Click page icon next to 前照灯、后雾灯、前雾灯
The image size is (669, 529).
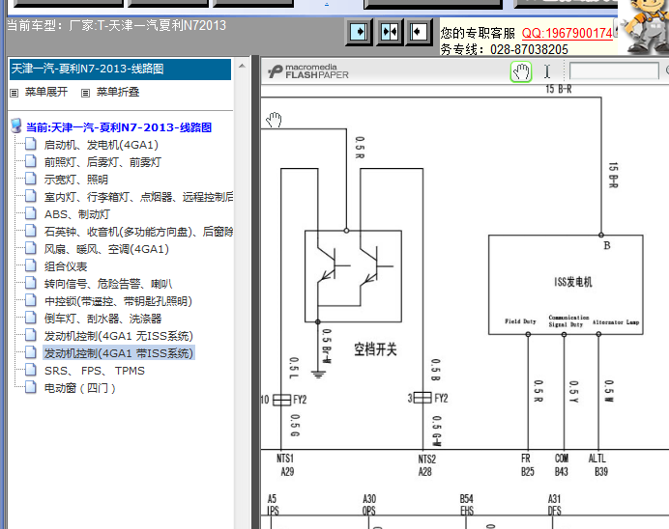30,161
